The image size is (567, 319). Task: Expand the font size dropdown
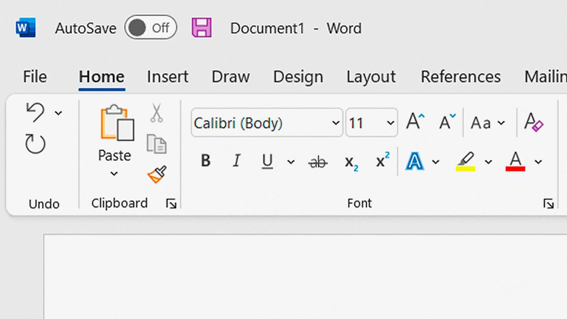tap(390, 123)
